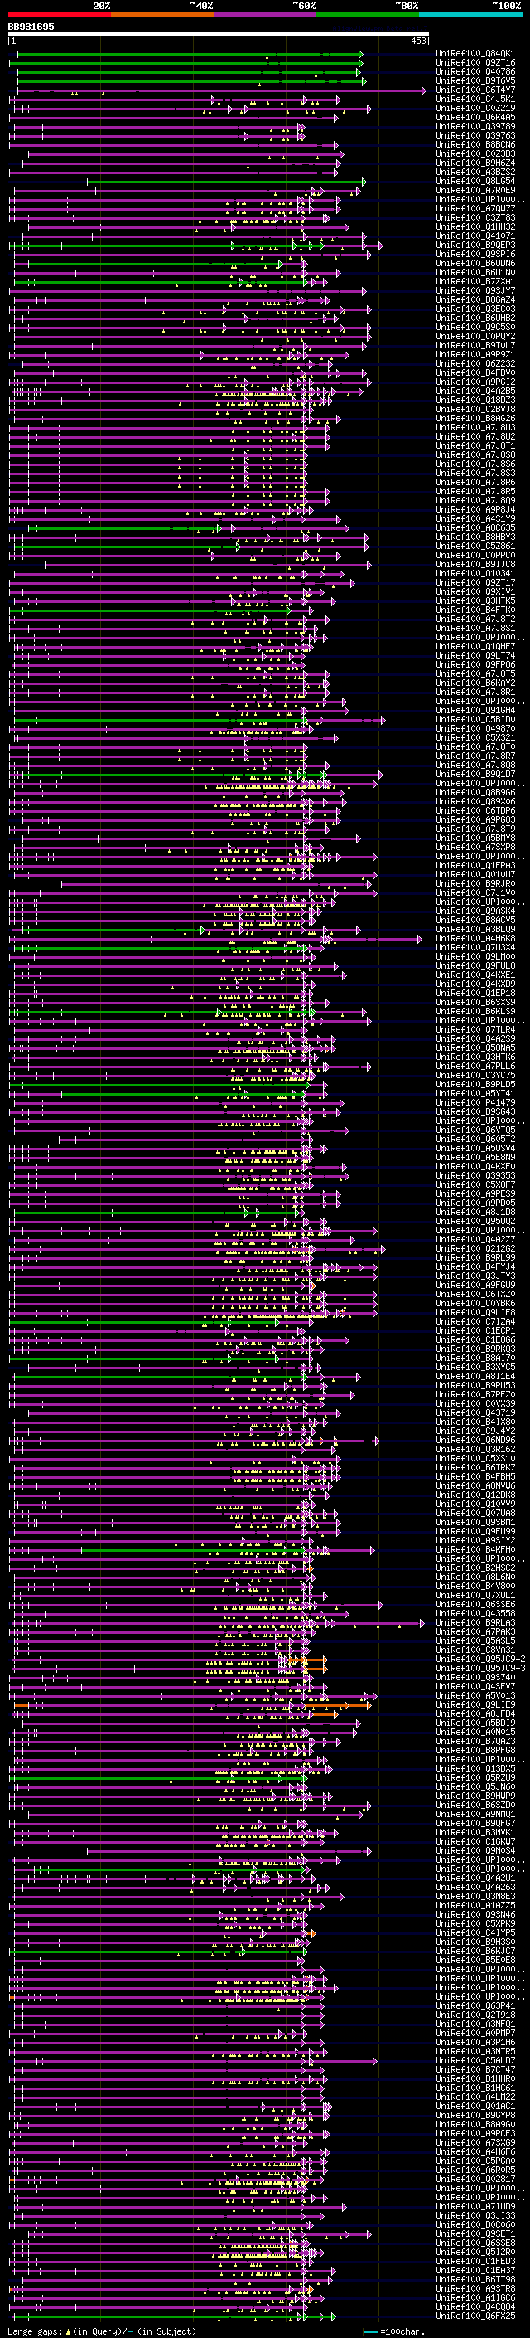The width and height of the screenshot is (530, 2338).
Task: Select the UniRef100_C4J5K1 label
Action: (475, 99)
